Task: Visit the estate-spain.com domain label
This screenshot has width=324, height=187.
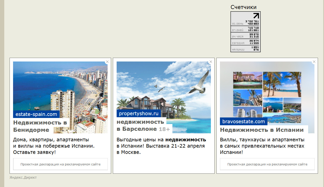Action: (x=36, y=114)
